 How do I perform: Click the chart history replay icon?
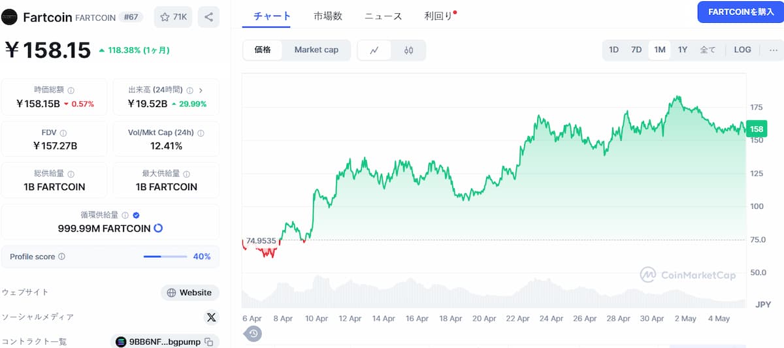(x=253, y=334)
